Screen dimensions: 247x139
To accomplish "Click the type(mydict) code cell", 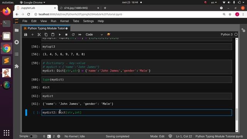I will 137,80.
